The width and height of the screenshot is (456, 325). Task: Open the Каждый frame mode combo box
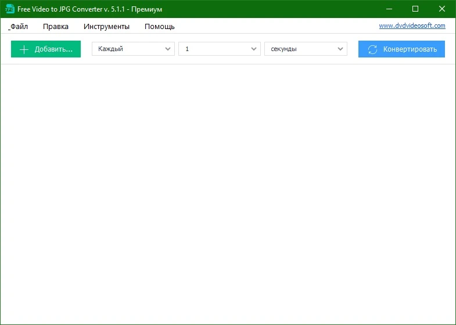(x=133, y=49)
